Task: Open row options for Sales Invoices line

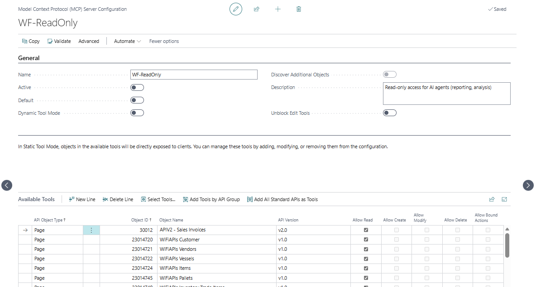Action: click(x=91, y=231)
